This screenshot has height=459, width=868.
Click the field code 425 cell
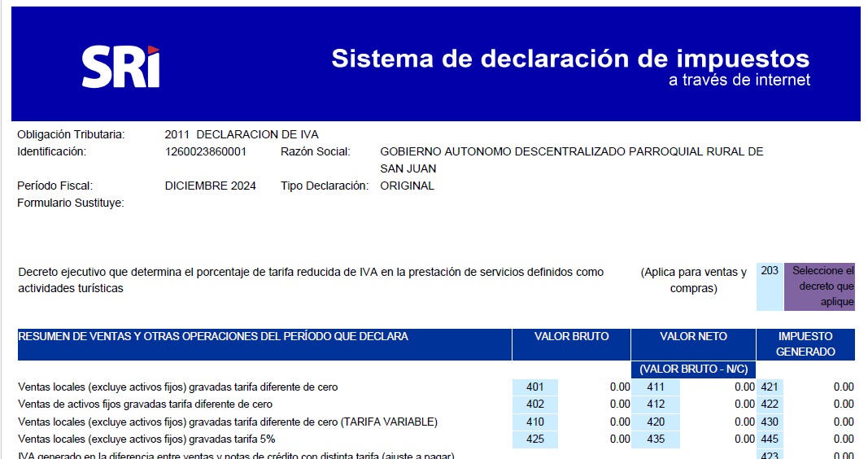pos(535,439)
